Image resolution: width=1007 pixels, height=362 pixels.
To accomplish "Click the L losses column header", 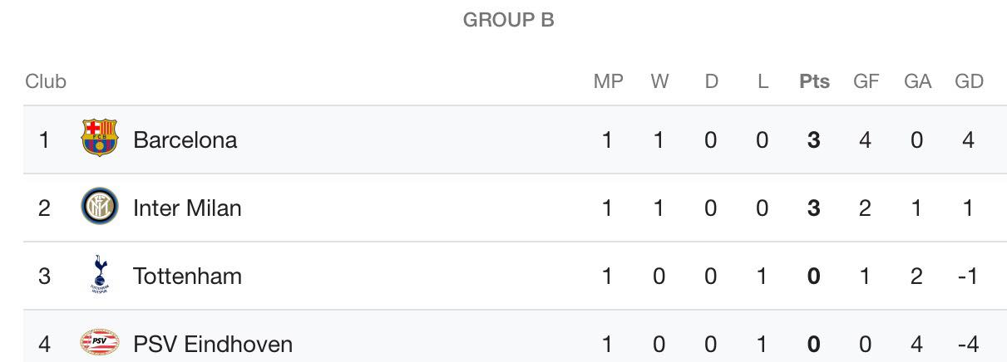I will pyautogui.click(x=763, y=81).
